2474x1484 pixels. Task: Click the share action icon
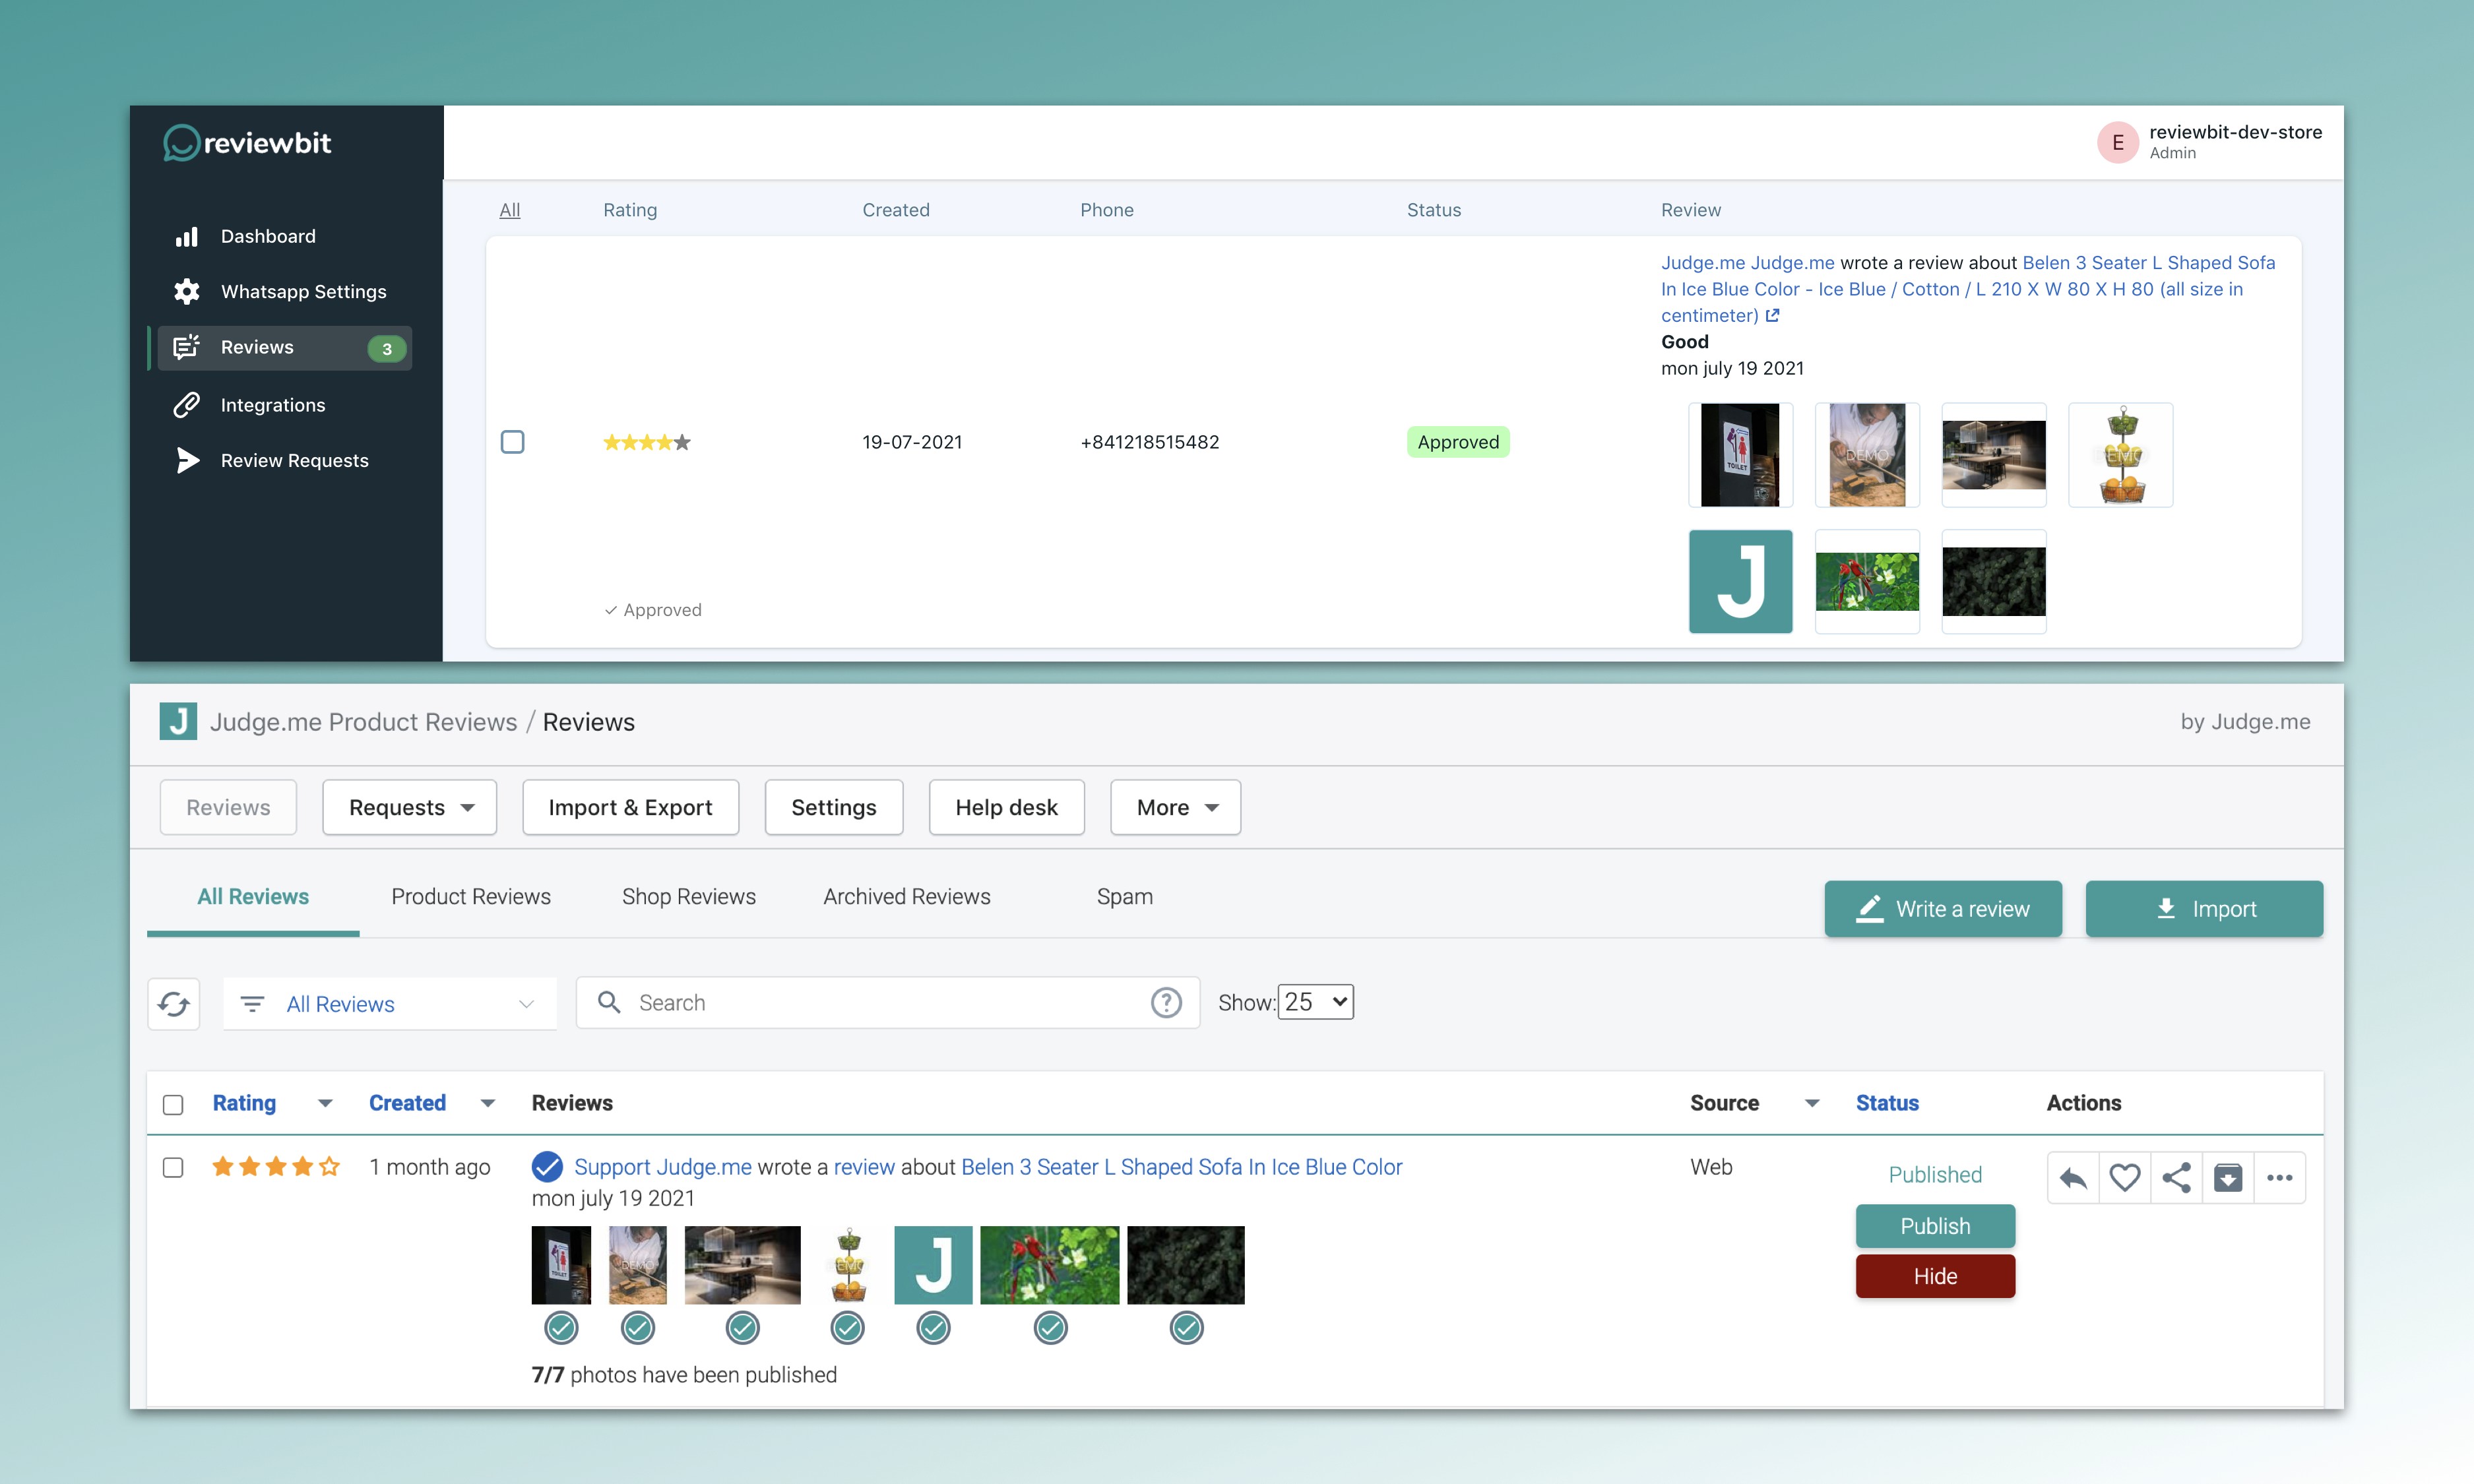click(2176, 1178)
